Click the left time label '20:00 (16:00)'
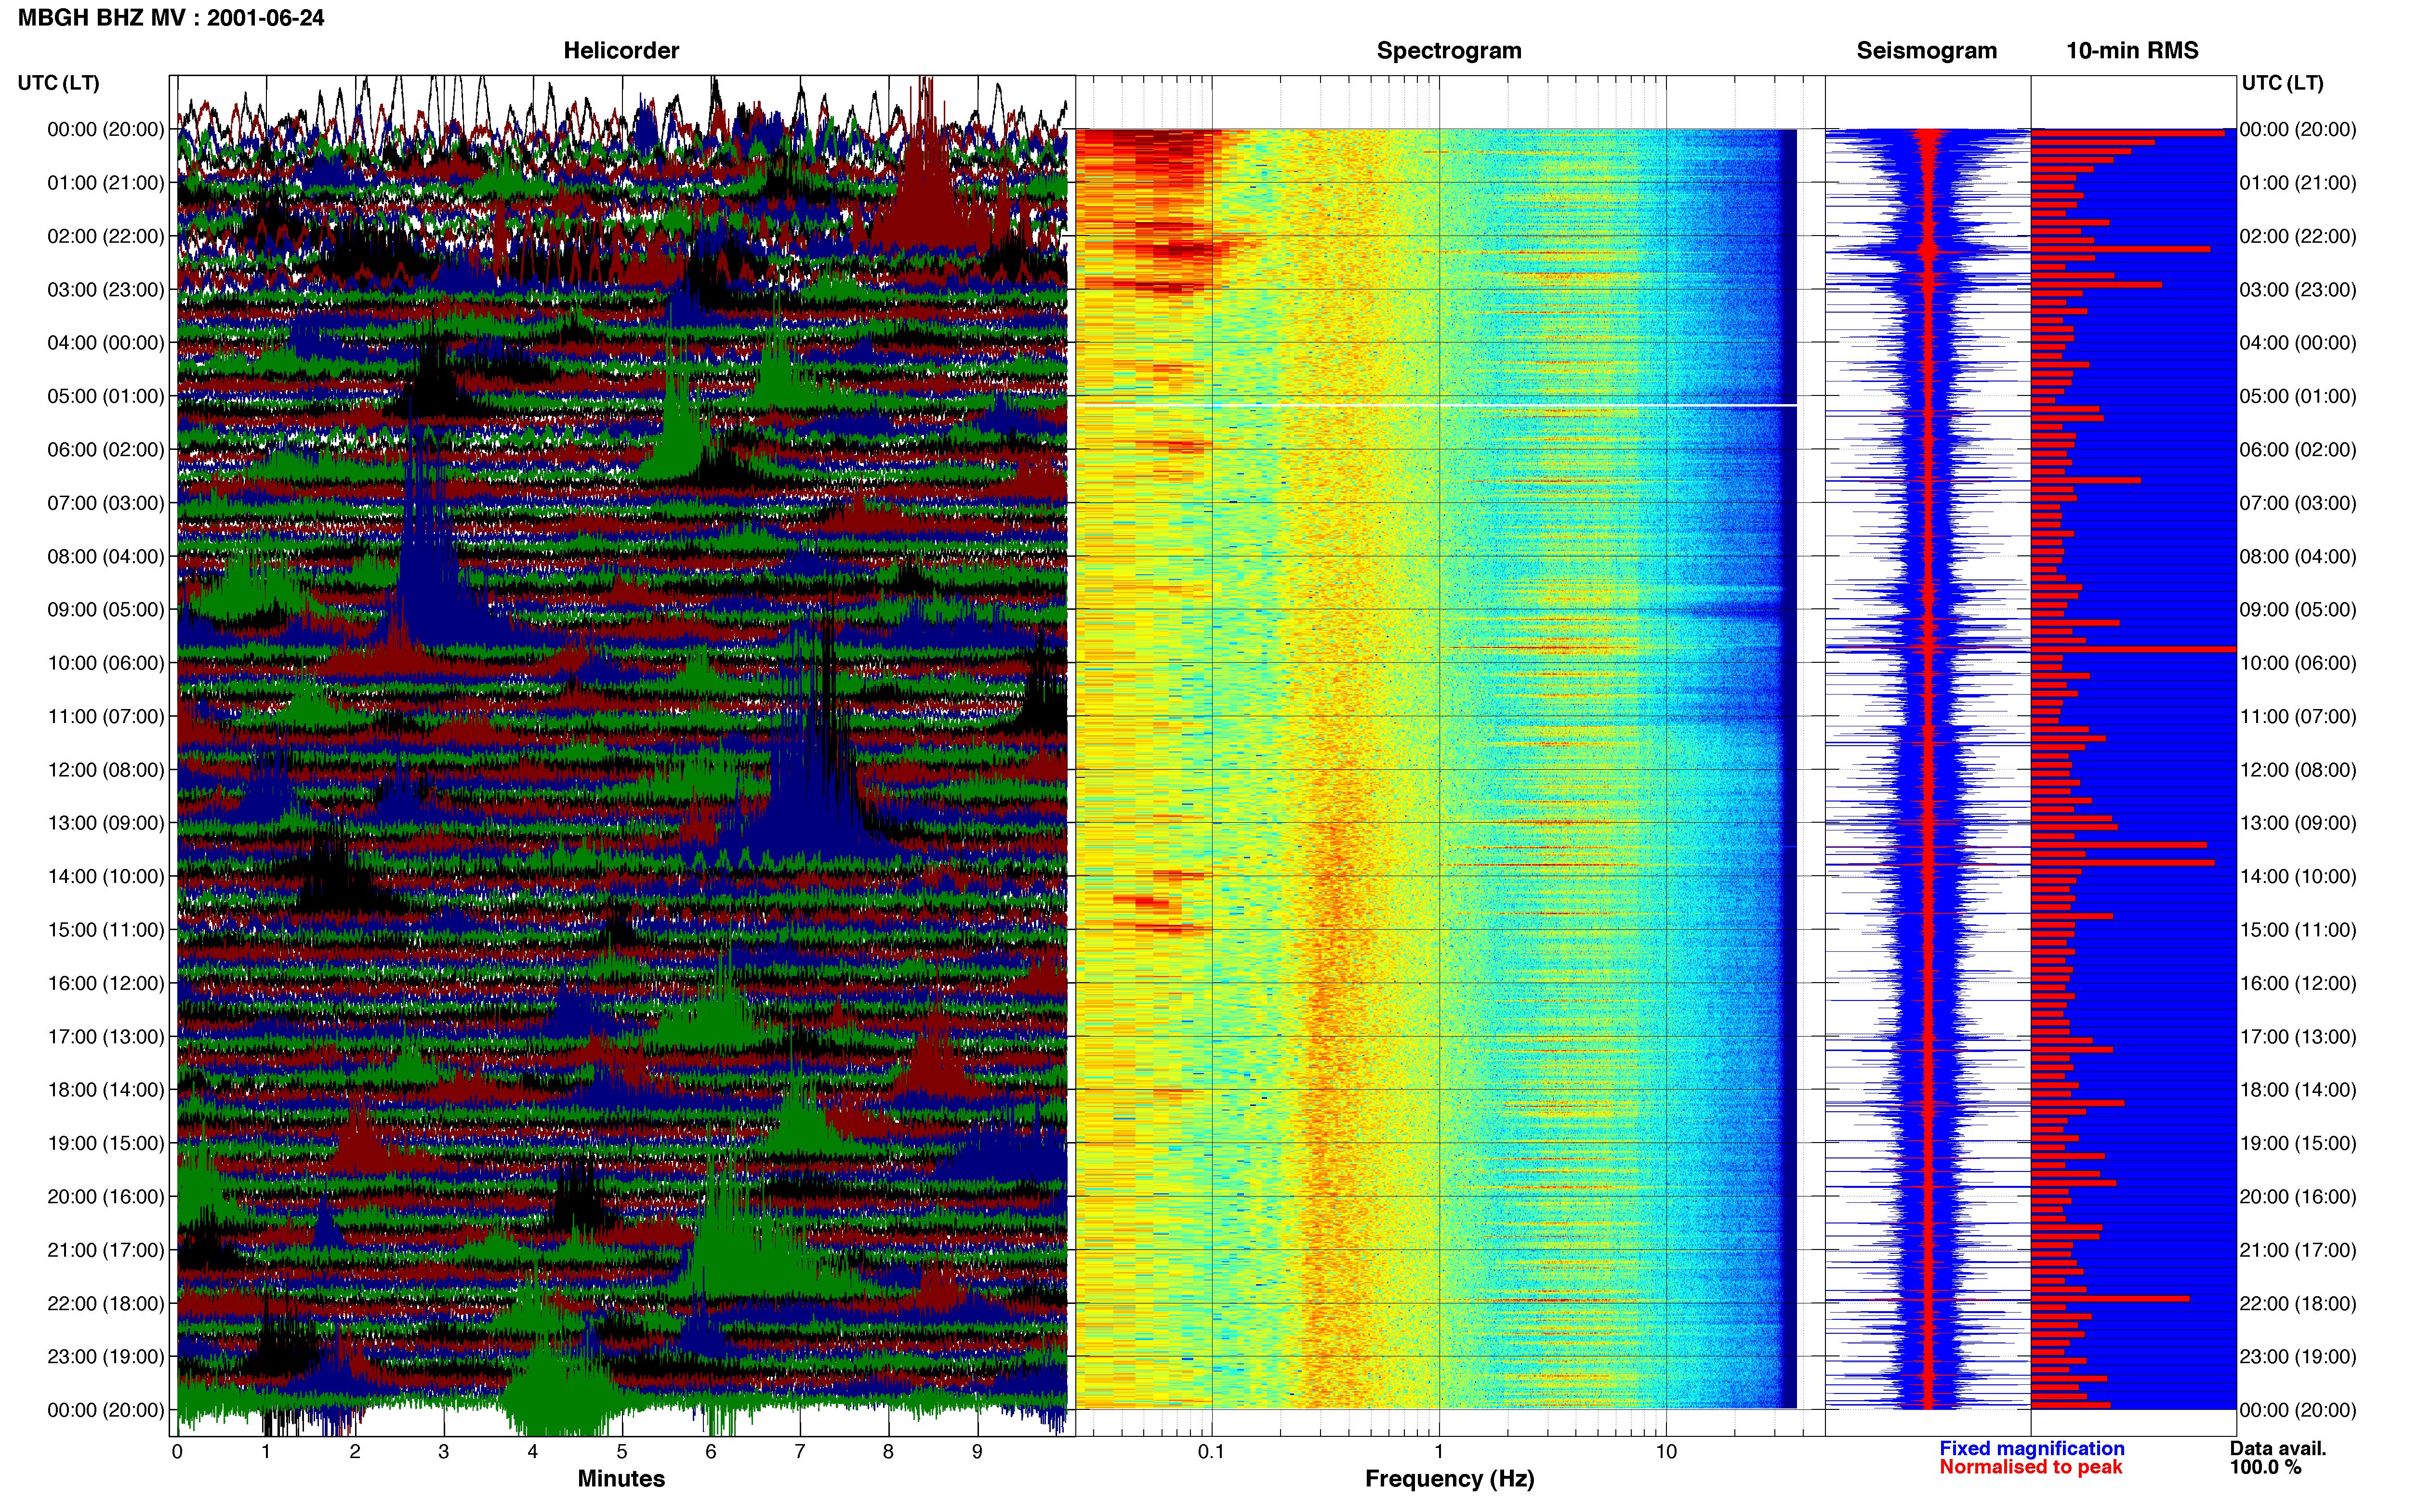This screenshot has width=2418, height=1512. tap(106, 1197)
